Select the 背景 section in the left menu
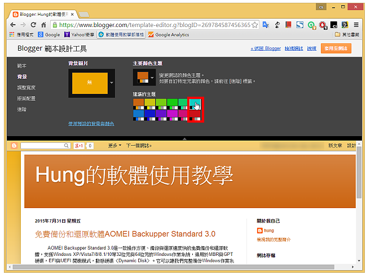This screenshot has width=366, height=275. click(x=22, y=76)
